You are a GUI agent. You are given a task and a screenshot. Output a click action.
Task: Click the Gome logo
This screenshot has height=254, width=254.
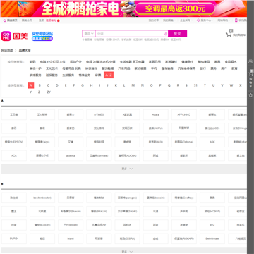[x=14, y=36]
